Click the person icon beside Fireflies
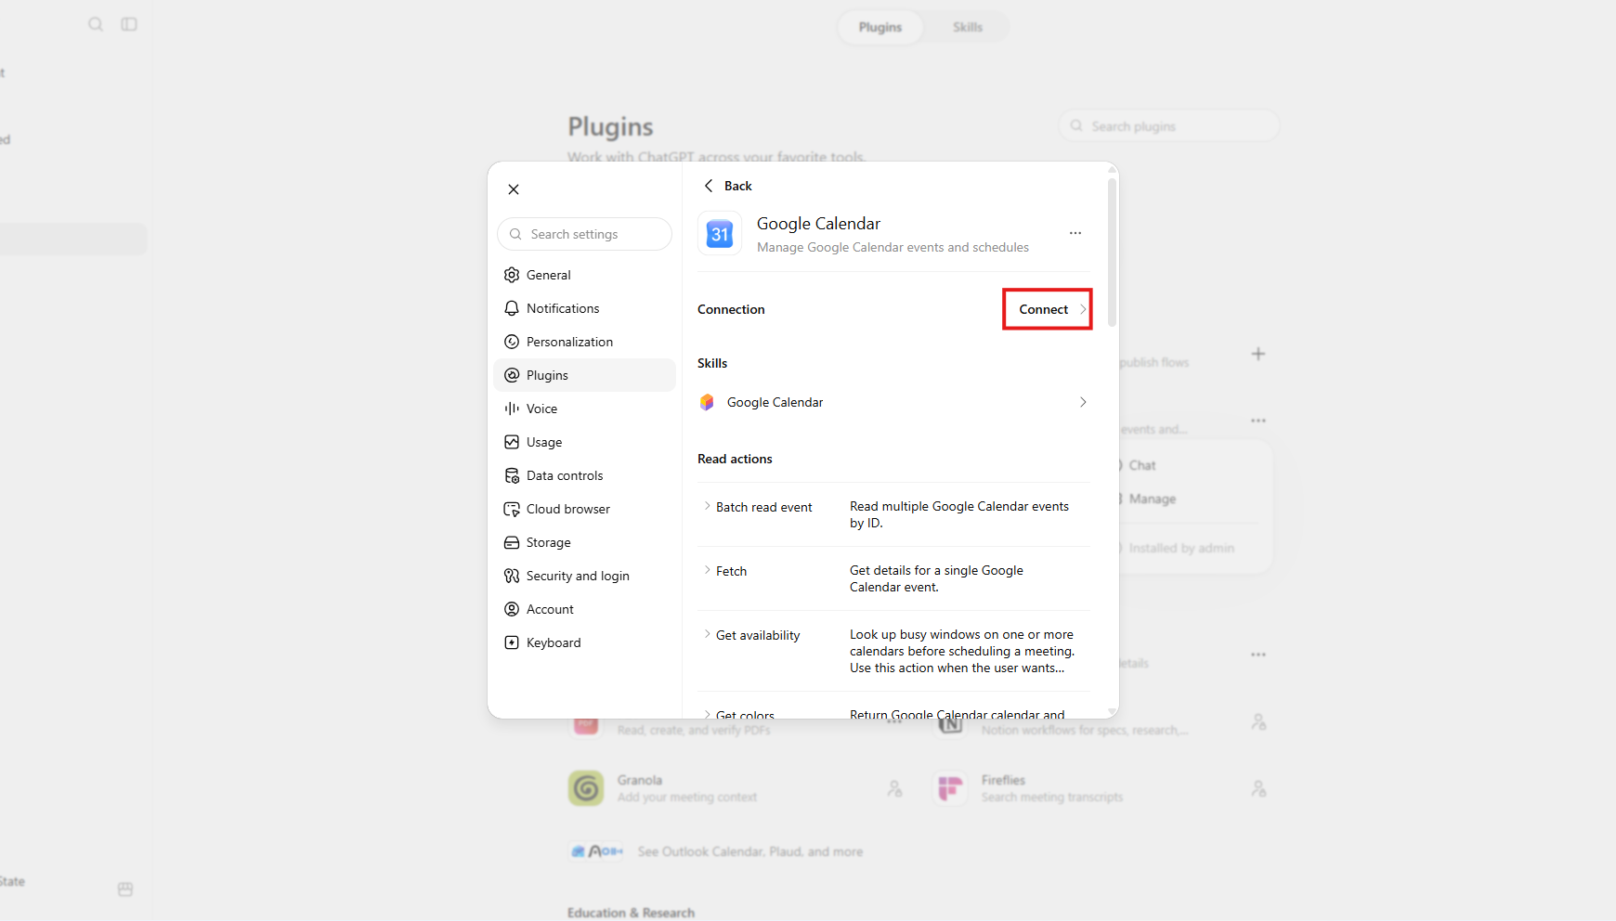 1258,788
